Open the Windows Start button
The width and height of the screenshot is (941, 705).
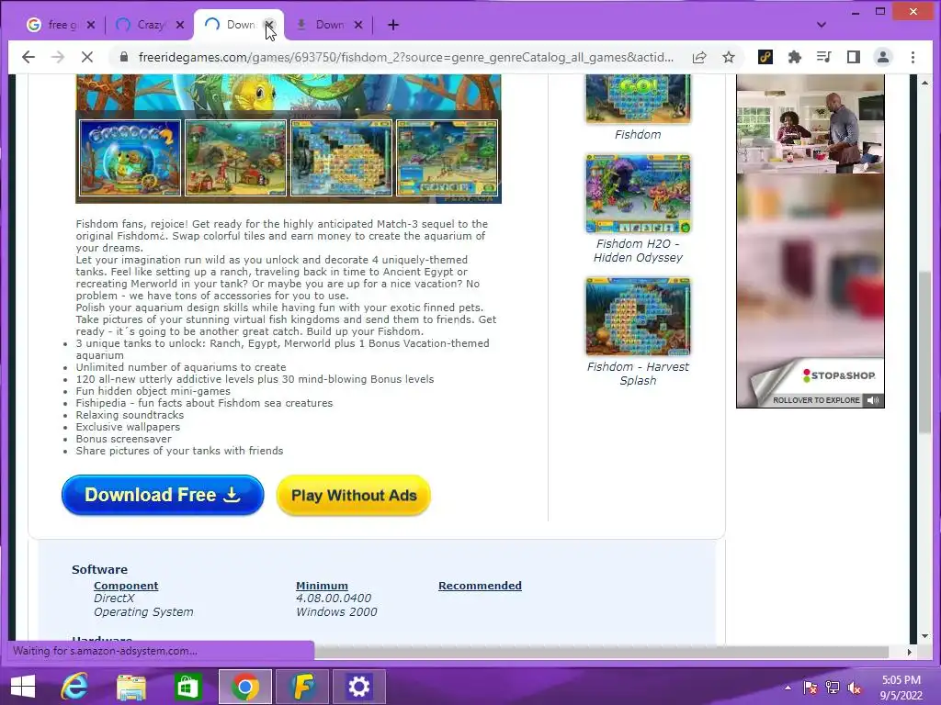(x=23, y=687)
